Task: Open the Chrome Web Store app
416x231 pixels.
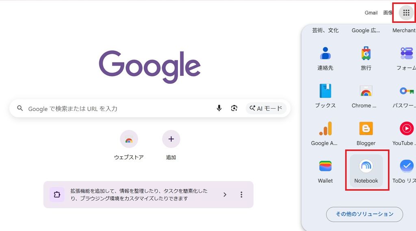Action: point(366,96)
